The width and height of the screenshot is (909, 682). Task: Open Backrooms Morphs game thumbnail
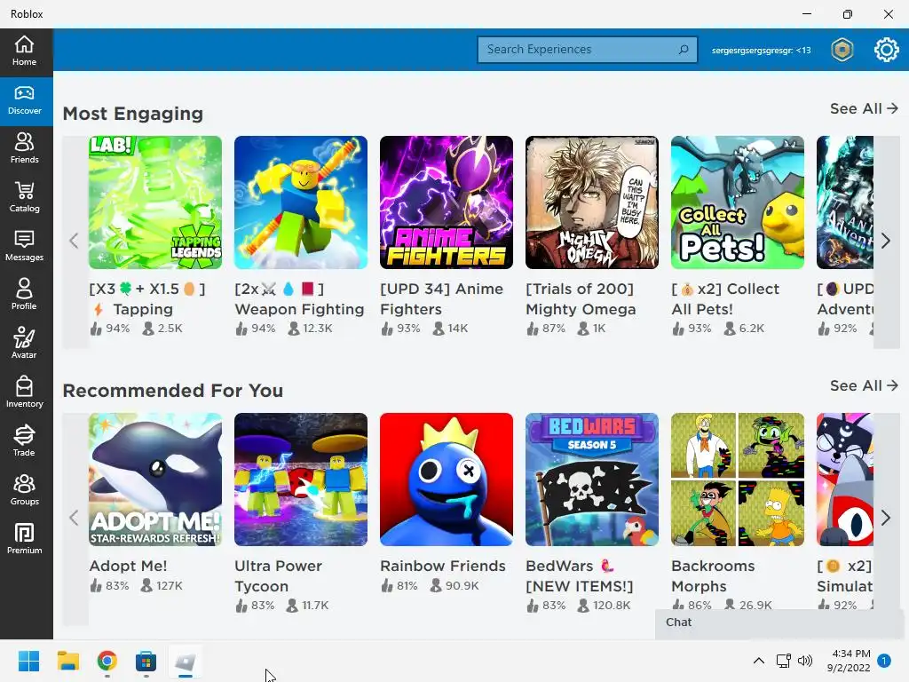(x=738, y=480)
